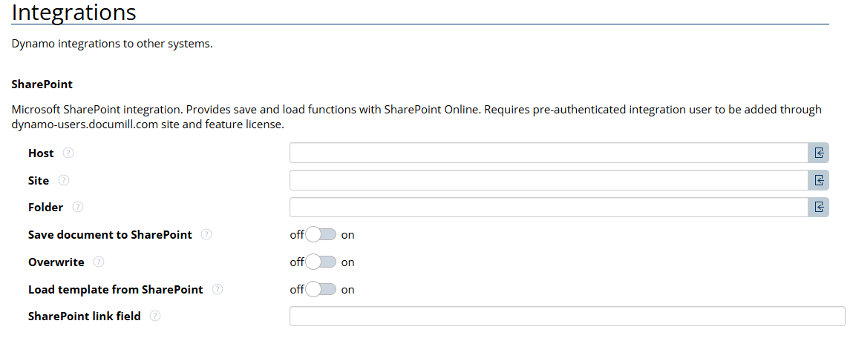
Task: Click the help icon next to Host
Action: click(68, 153)
